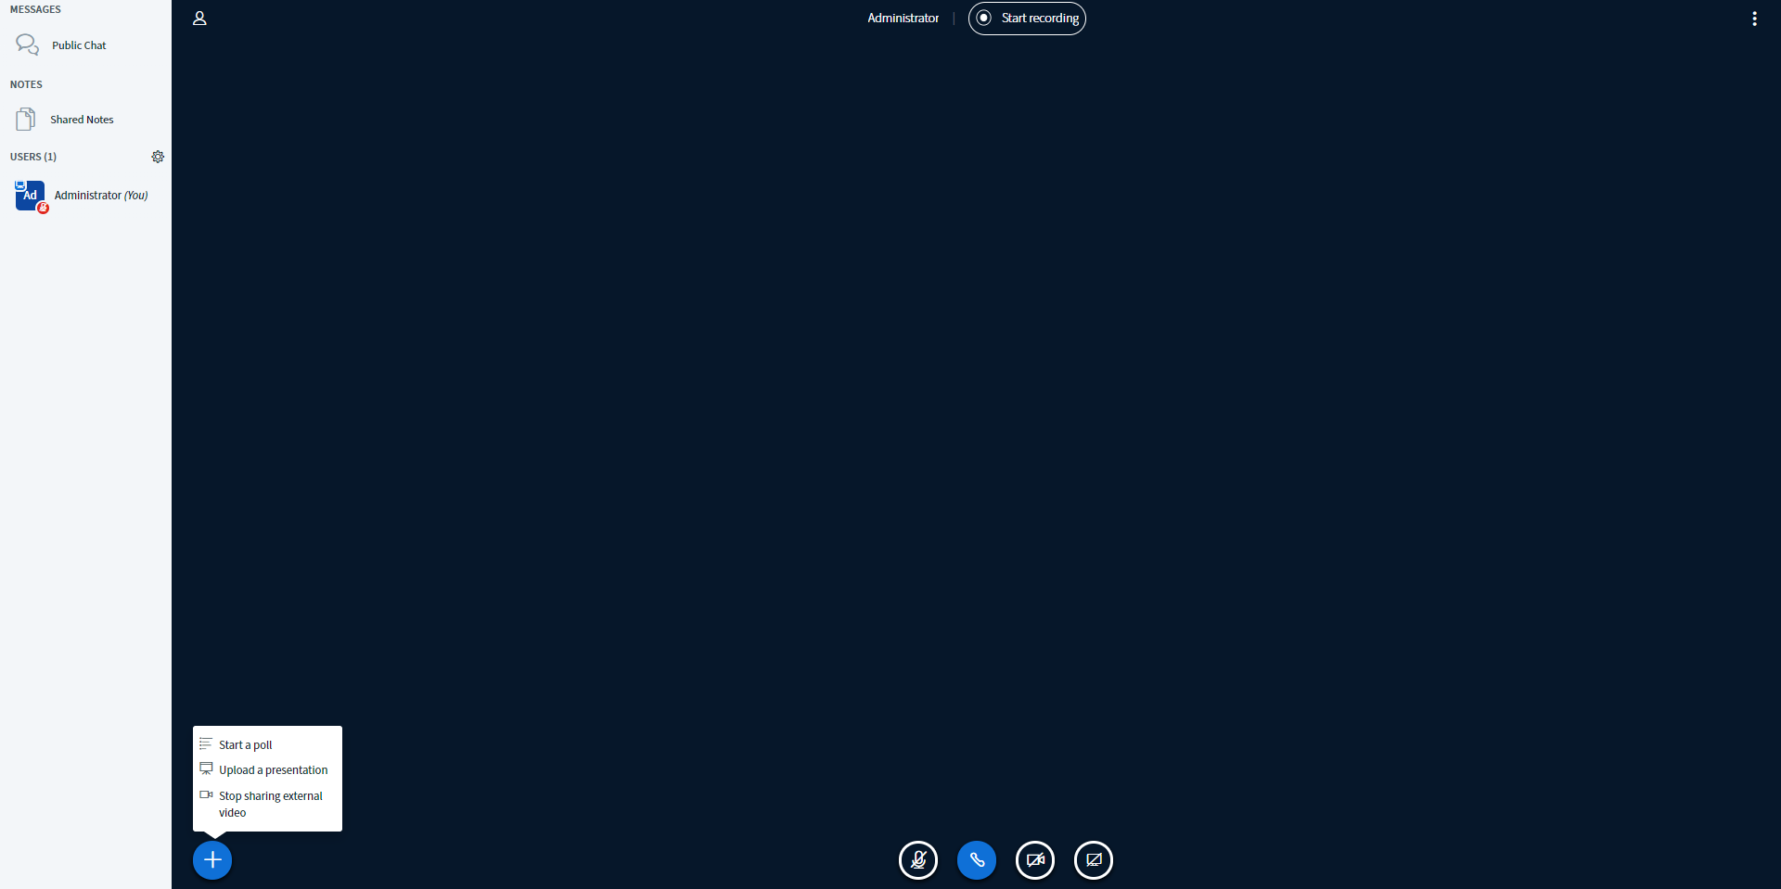The height and width of the screenshot is (889, 1781).
Task: Click the blue plus actions button
Action: [x=211, y=859]
